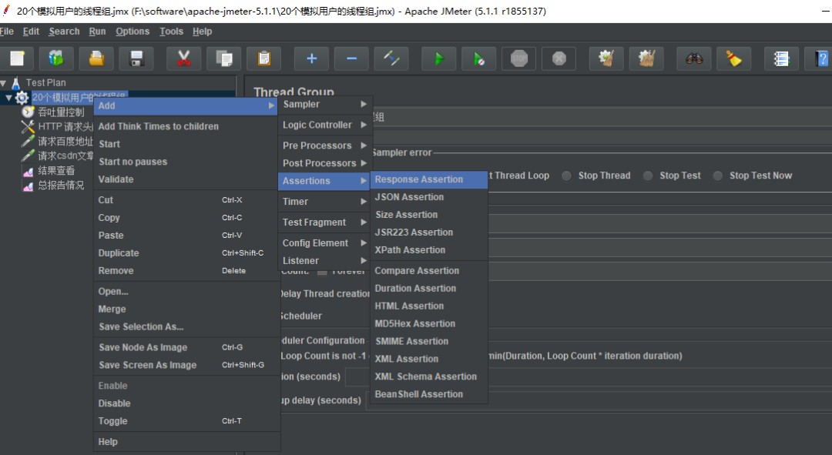Expand all nodes with plus icon
The height and width of the screenshot is (455, 832).
point(311,59)
